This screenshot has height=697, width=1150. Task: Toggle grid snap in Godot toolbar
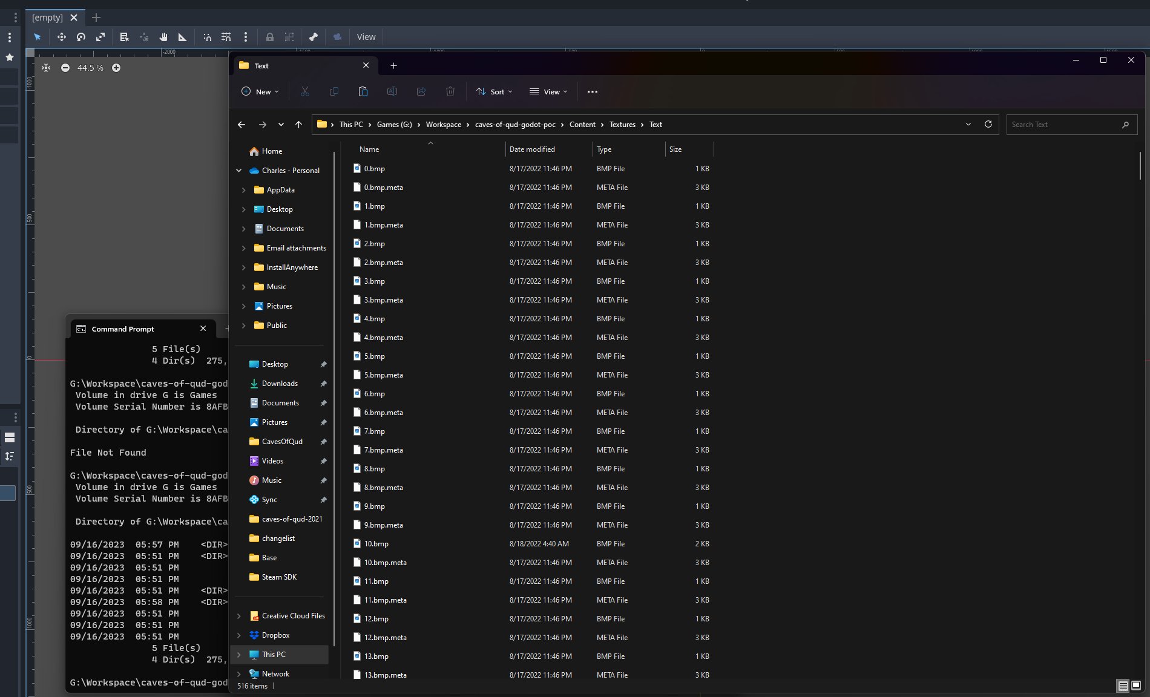[x=226, y=37]
